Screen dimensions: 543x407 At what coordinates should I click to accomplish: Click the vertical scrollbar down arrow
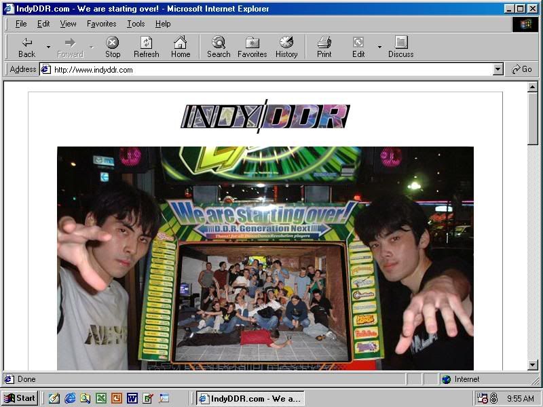point(533,364)
